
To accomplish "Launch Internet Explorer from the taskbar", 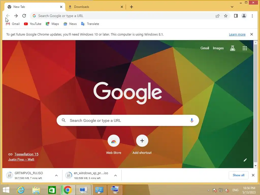I will (x=21, y=190).
